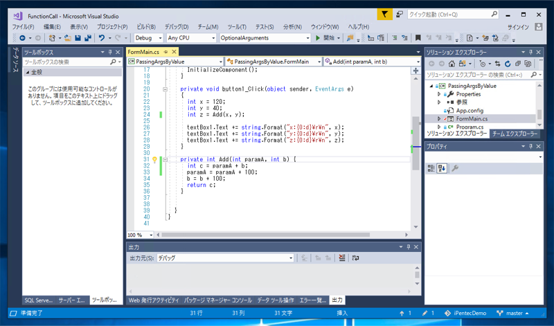Expand the Properties node in solution tree
Screen dimensions: 554x326
coord(439,94)
